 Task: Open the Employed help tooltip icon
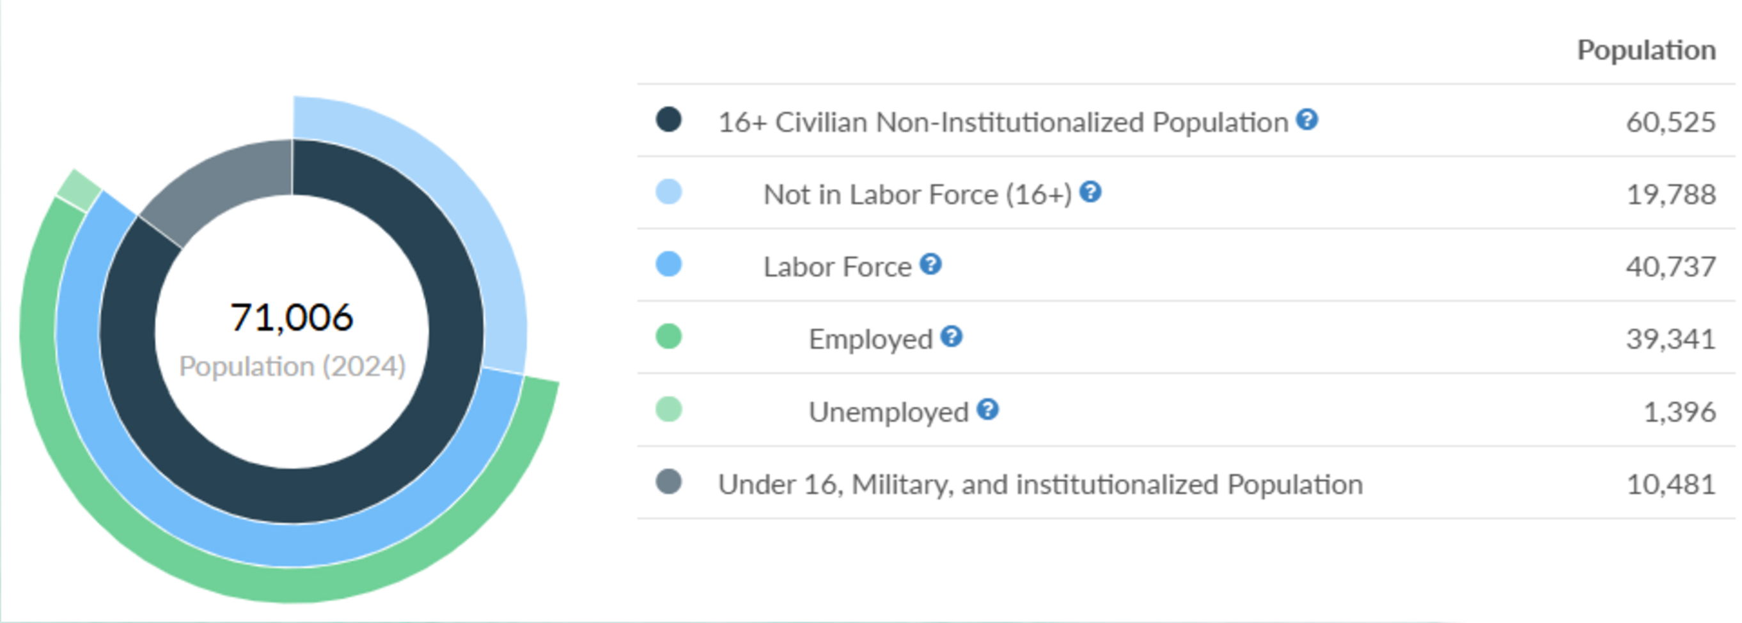tap(952, 337)
